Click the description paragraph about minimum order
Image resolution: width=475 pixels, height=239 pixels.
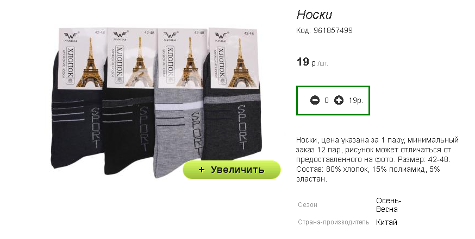pos(378,159)
